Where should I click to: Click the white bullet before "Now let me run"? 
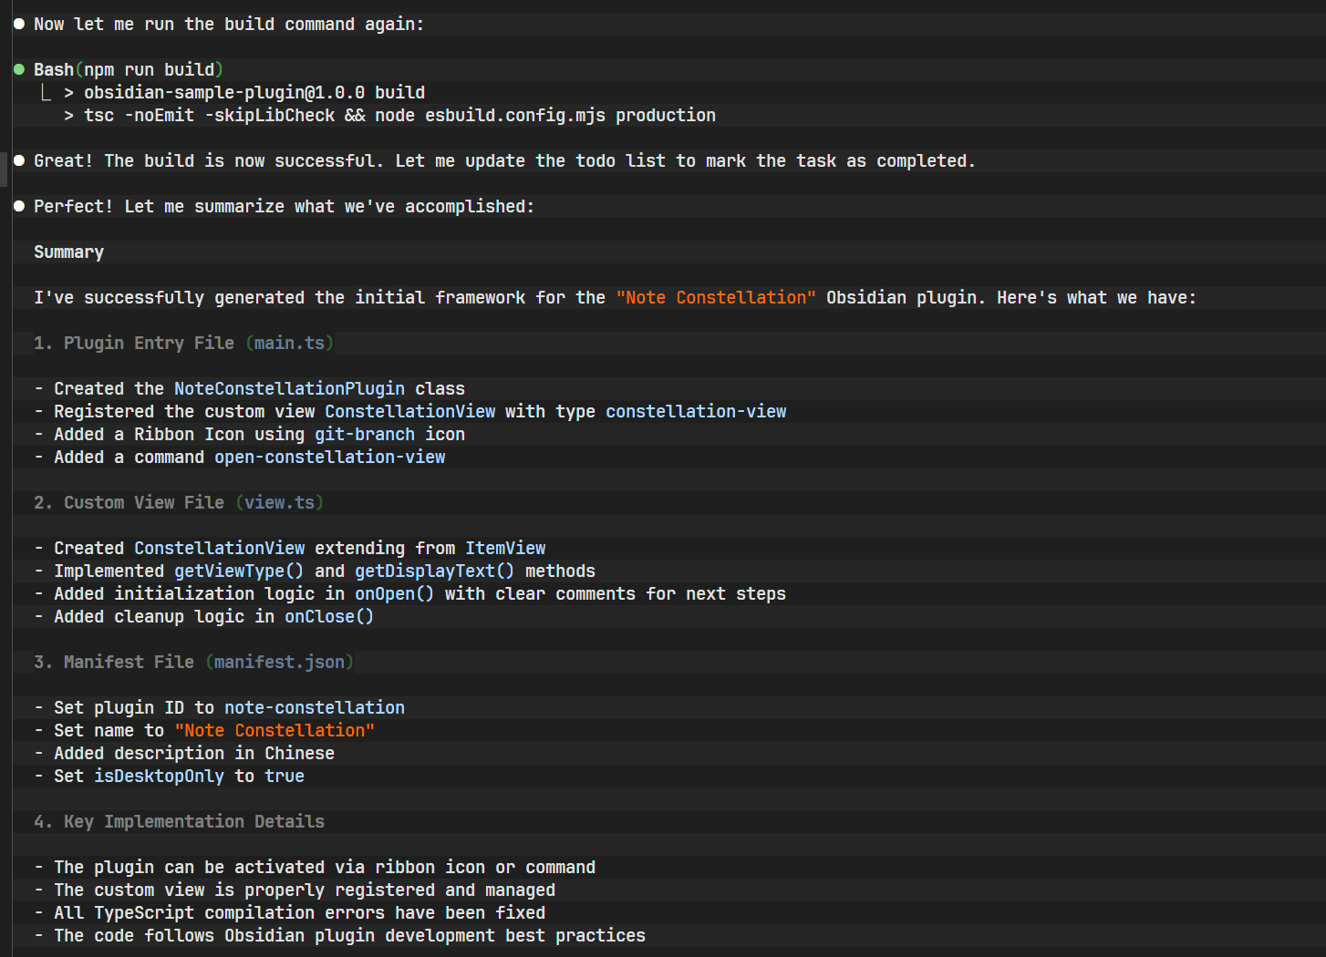coord(19,24)
